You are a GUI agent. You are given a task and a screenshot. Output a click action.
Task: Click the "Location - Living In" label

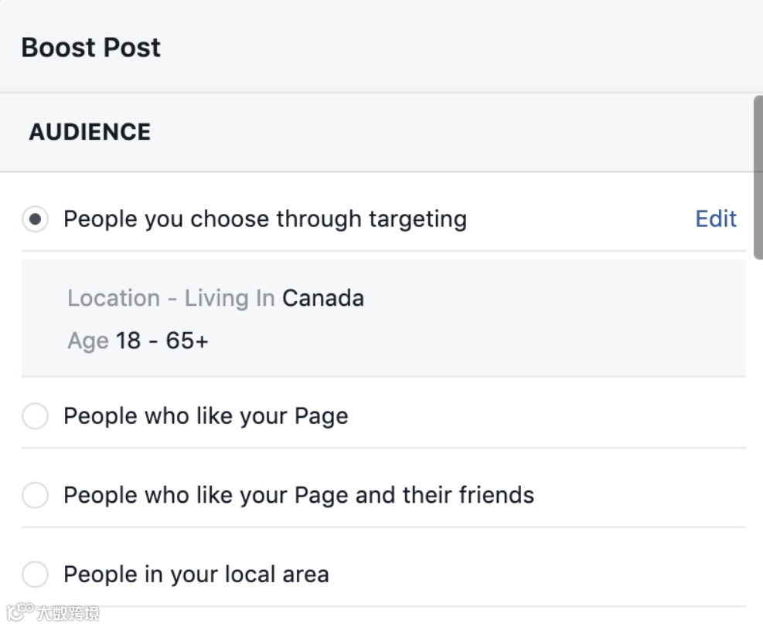pos(171,298)
